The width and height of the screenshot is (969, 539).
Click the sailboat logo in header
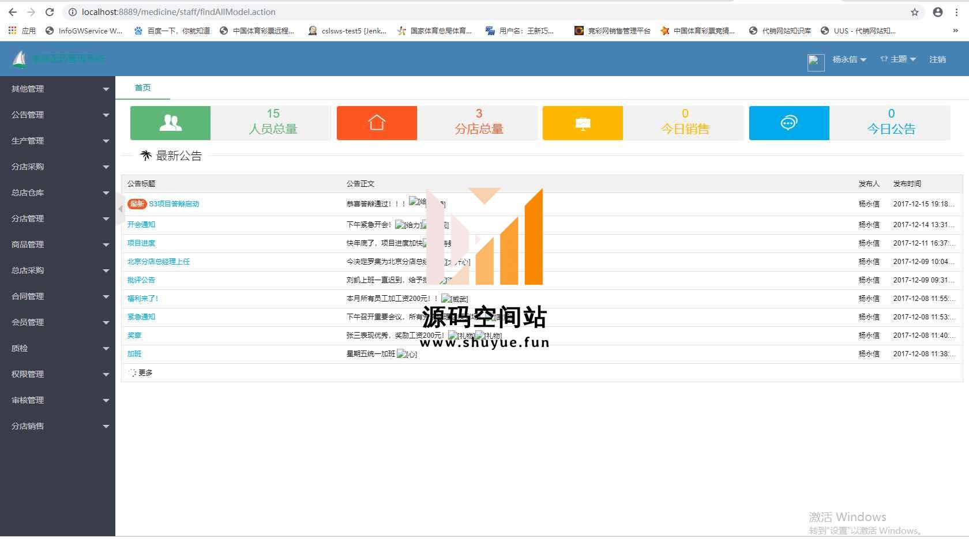coord(20,59)
